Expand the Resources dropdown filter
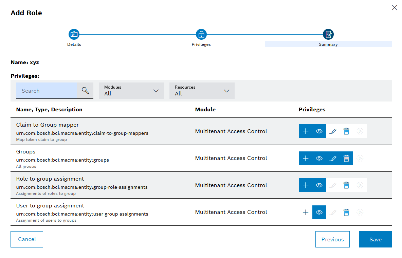Screen dimensions: 402x258 (202, 91)
